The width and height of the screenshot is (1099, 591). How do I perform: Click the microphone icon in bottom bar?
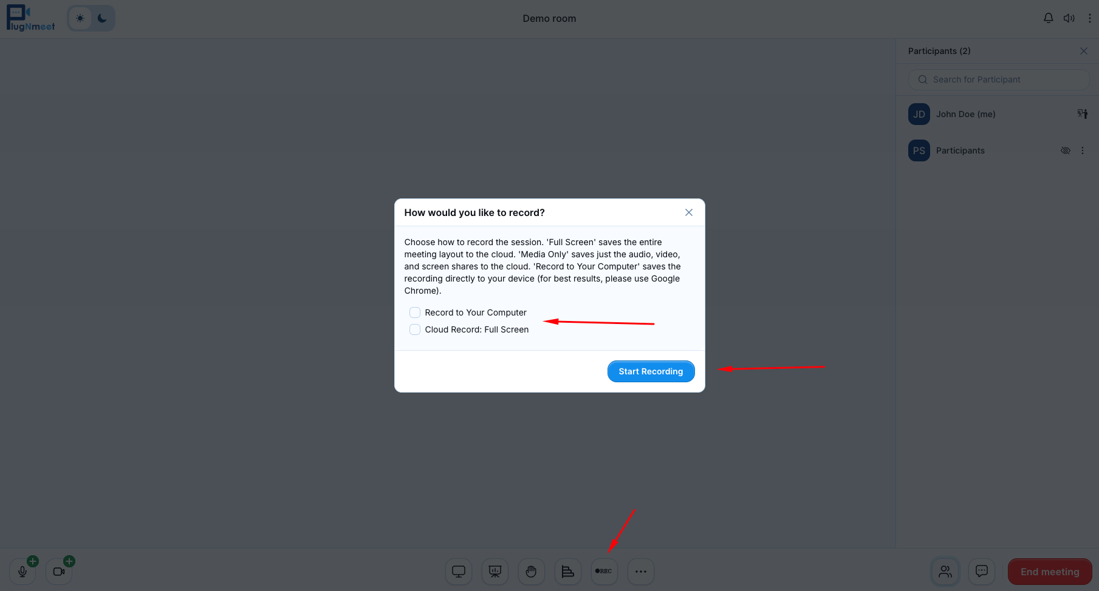click(x=22, y=572)
